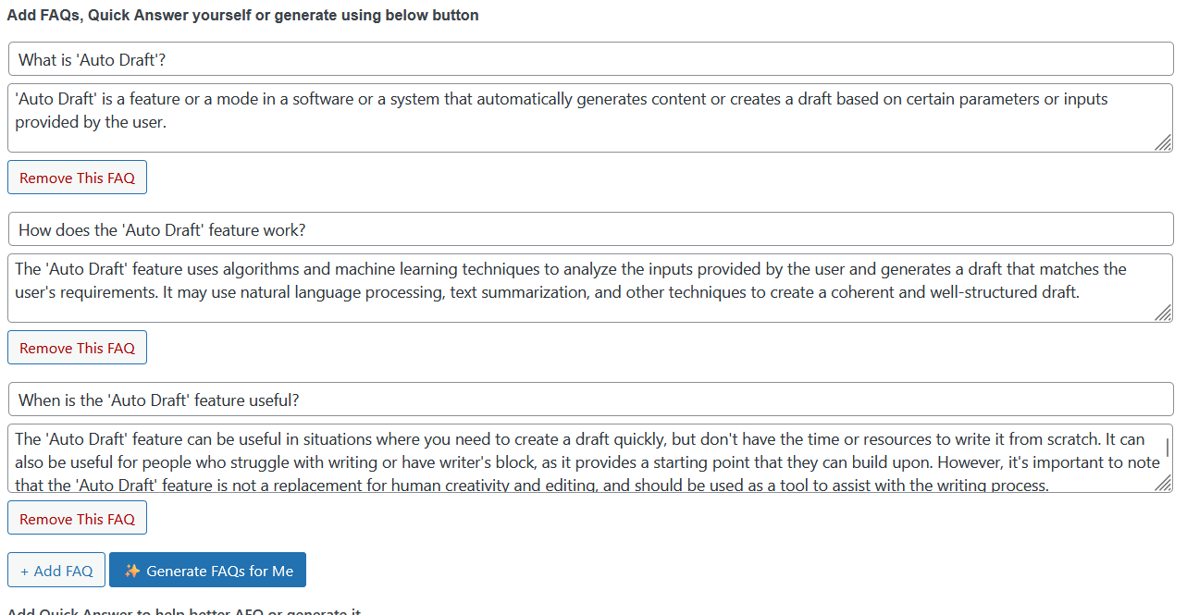Click the resize grip of third answer box
This screenshot has height=615, width=1187.
pos(1164,484)
